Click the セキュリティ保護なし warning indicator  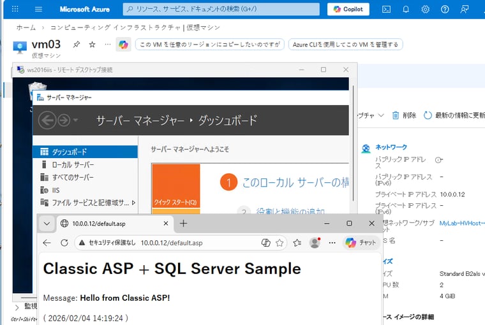[107, 243]
